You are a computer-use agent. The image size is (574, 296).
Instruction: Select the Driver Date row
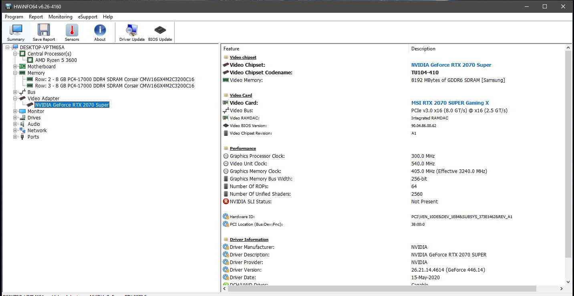click(x=393, y=278)
